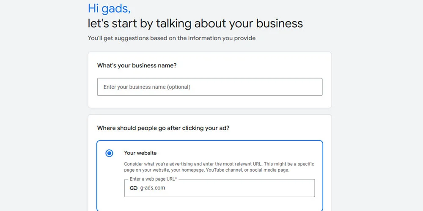Select the "Your website" radio button
Screen dimensions: 423x211
point(109,153)
